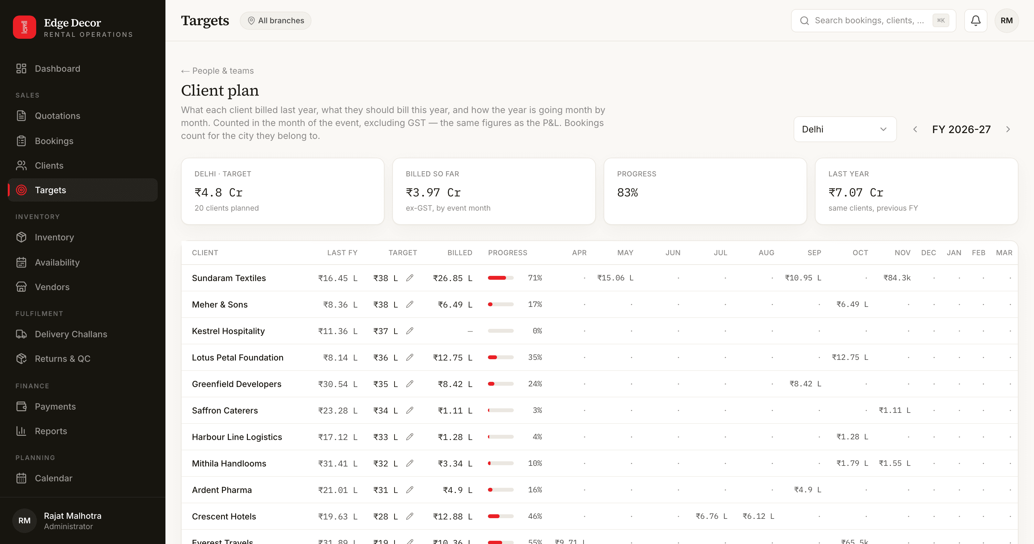The width and height of the screenshot is (1034, 544).
Task: Click the Edge Decor red logo icon
Action: (x=25, y=27)
